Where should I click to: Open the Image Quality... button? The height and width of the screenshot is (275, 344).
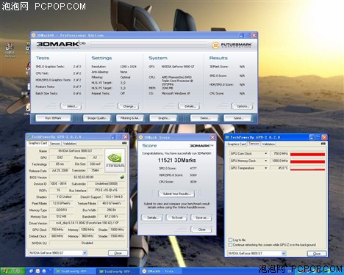tap(97, 118)
